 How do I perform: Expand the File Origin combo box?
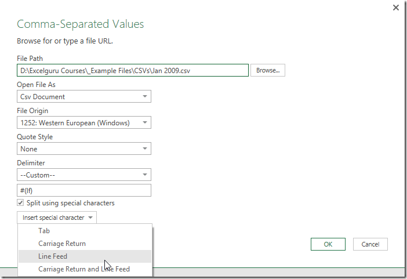(x=84, y=122)
